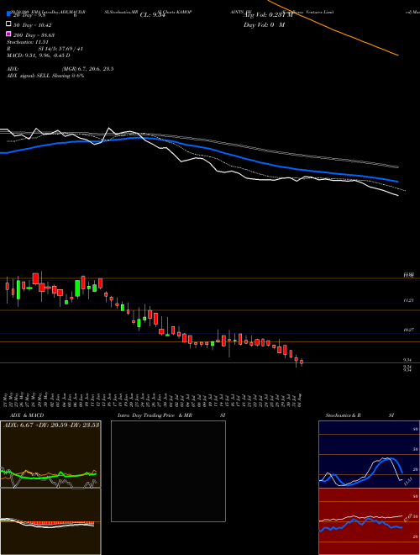Click the 'Avg Vol: 0.231 M' label
The height and width of the screenshot is (555, 420).
coord(269,15)
